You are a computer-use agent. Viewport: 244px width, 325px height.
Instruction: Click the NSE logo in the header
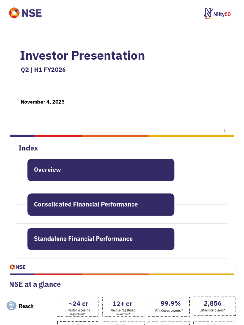pos(25,13)
